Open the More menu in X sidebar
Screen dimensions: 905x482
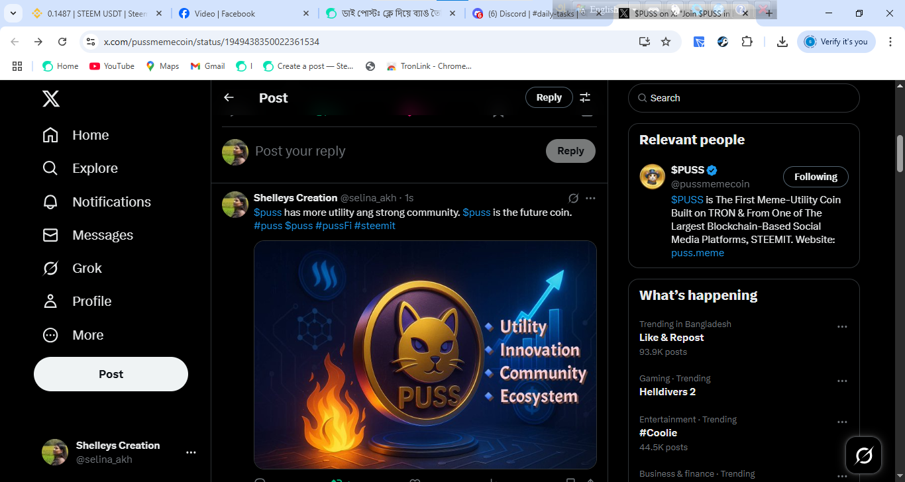pos(73,335)
